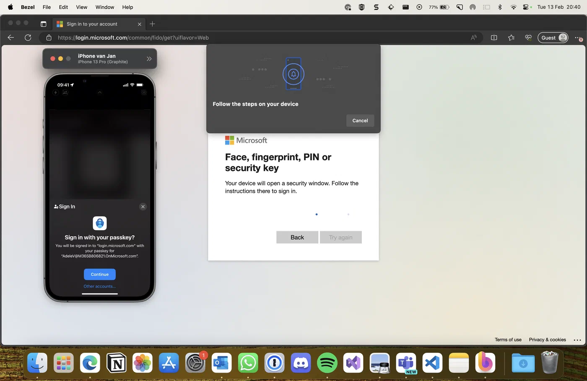Open the Edge favorites icon

(511, 38)
